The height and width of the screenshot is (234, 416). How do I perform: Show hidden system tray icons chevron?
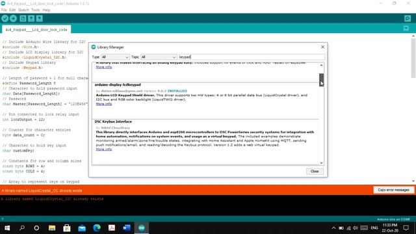coord(333,228)
